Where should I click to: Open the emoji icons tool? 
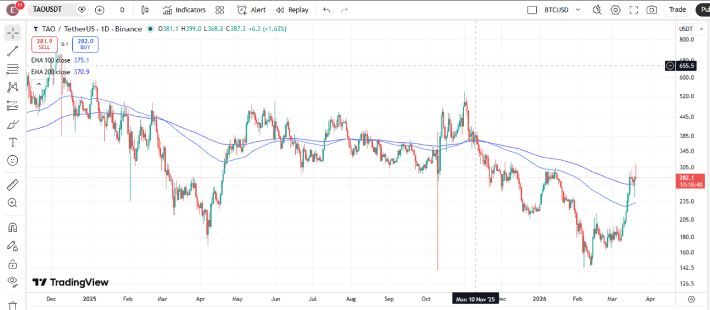click(12, 161)
